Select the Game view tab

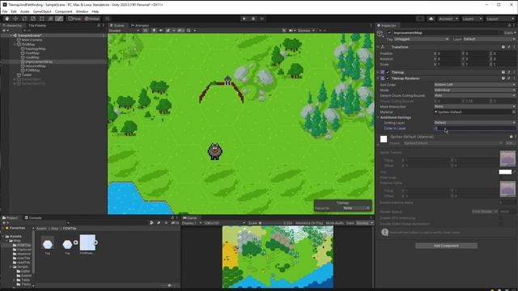coord(190,217)
